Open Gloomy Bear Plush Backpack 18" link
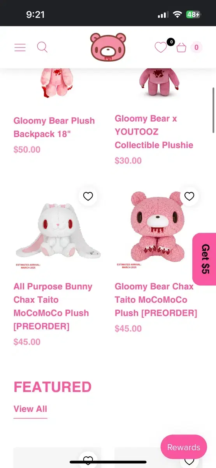216x468 pixels. tap(54, 127)
